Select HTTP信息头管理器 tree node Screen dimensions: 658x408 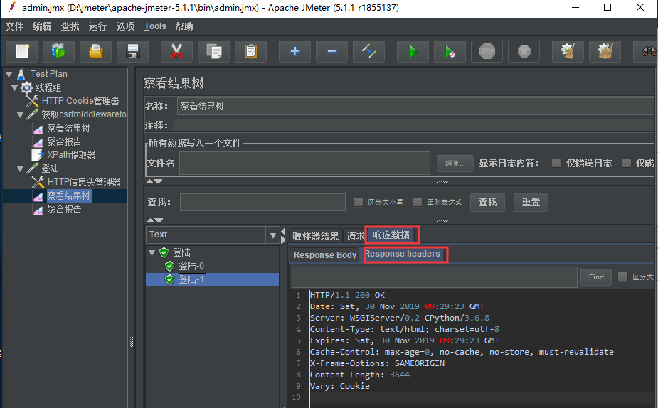(84, 182)
